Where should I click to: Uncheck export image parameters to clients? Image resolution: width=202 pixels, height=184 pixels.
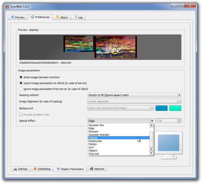[21, 83]
